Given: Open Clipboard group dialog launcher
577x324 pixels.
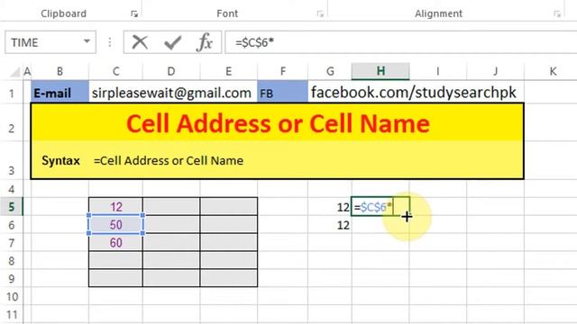Looking at the screenshot, I should [x=134, y=14].
